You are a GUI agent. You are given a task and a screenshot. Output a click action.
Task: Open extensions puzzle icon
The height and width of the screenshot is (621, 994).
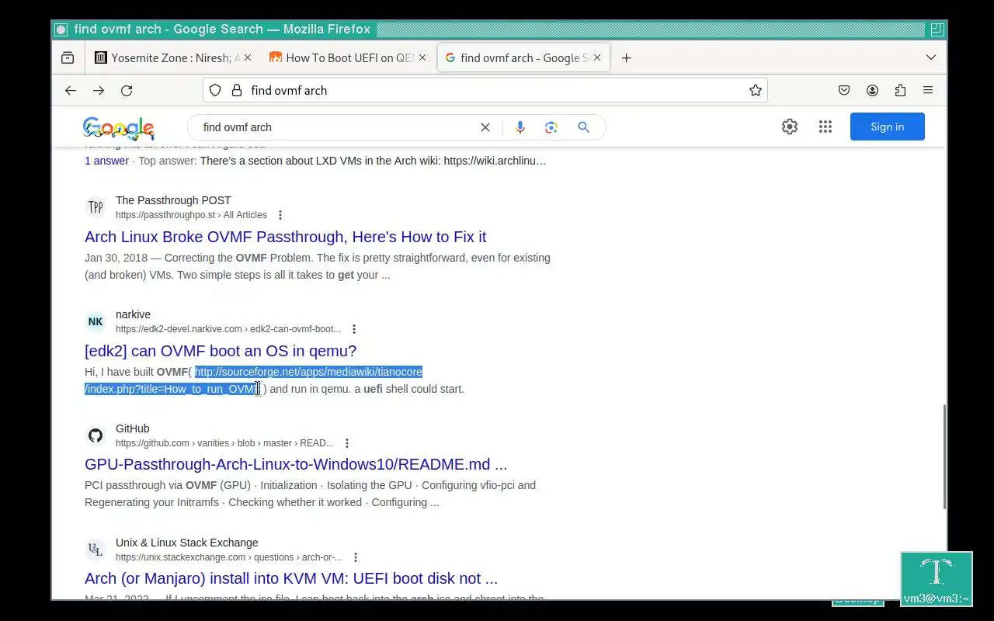[x=900, y=91]
